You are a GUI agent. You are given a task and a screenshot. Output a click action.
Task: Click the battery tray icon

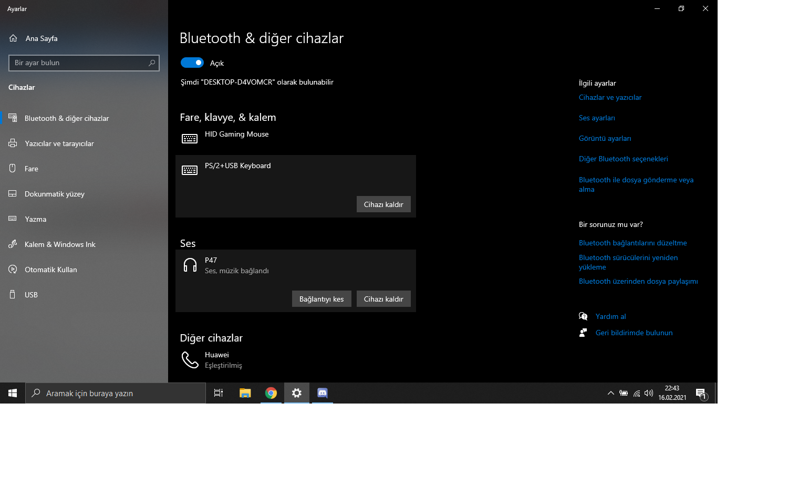click(x=624, y=393)
